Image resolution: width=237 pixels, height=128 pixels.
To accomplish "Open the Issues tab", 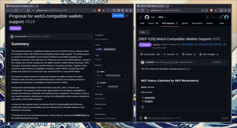I will 153,23.
